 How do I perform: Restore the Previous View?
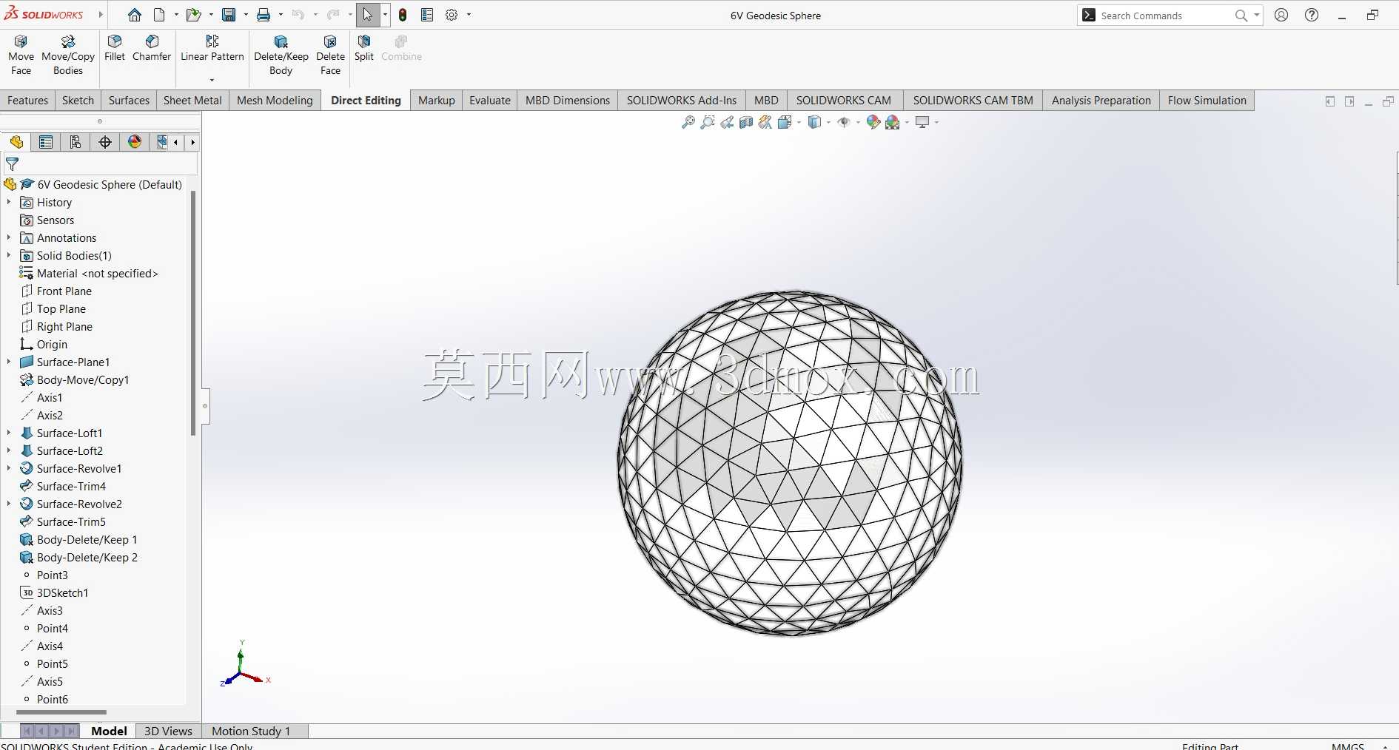point(727,122)
